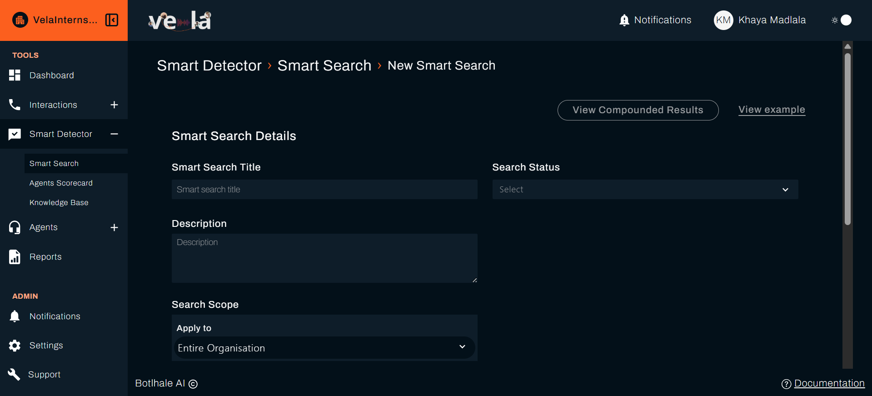Viewport: 872px width, 396px height.
Task: Expand the Interactions submenu with plus
Action: (114, 105)
